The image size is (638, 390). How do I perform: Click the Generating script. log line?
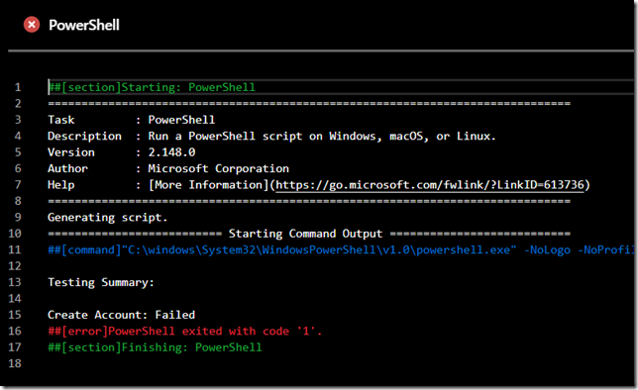[x=107, y=217]
